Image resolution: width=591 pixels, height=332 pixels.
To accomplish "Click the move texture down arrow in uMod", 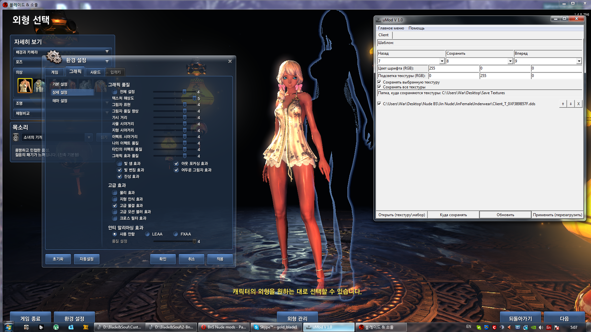I will [x=571, y=104].
